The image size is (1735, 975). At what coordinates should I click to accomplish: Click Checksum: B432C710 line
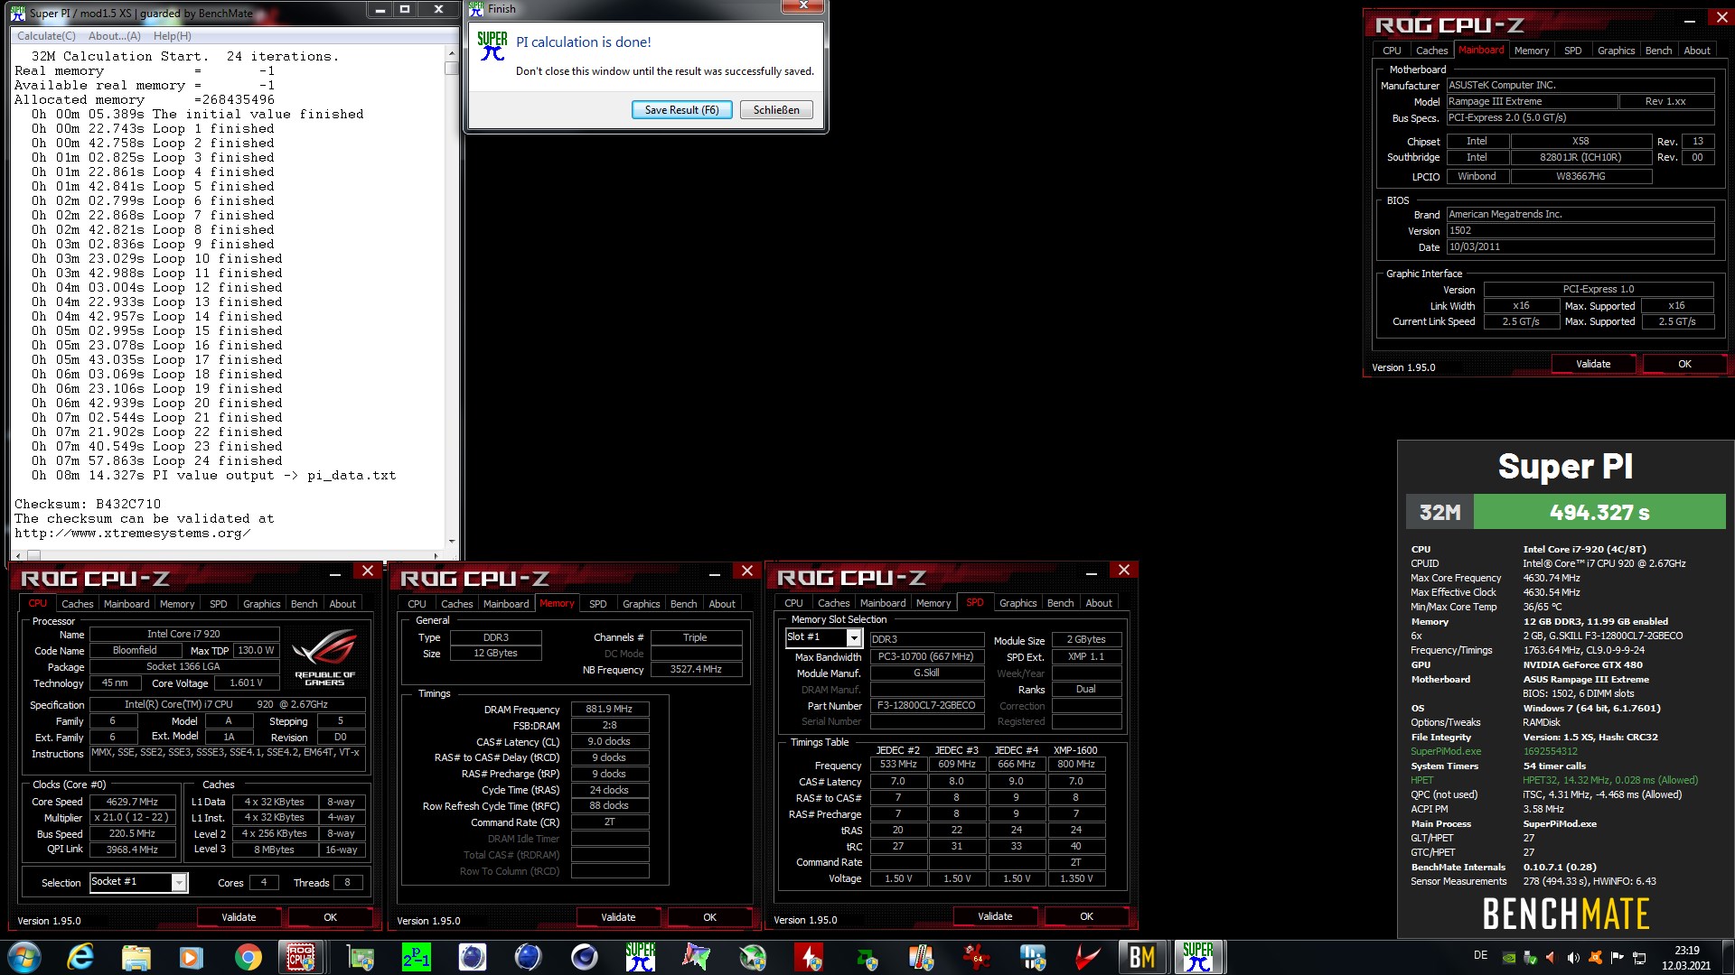(x=88, y=504)
